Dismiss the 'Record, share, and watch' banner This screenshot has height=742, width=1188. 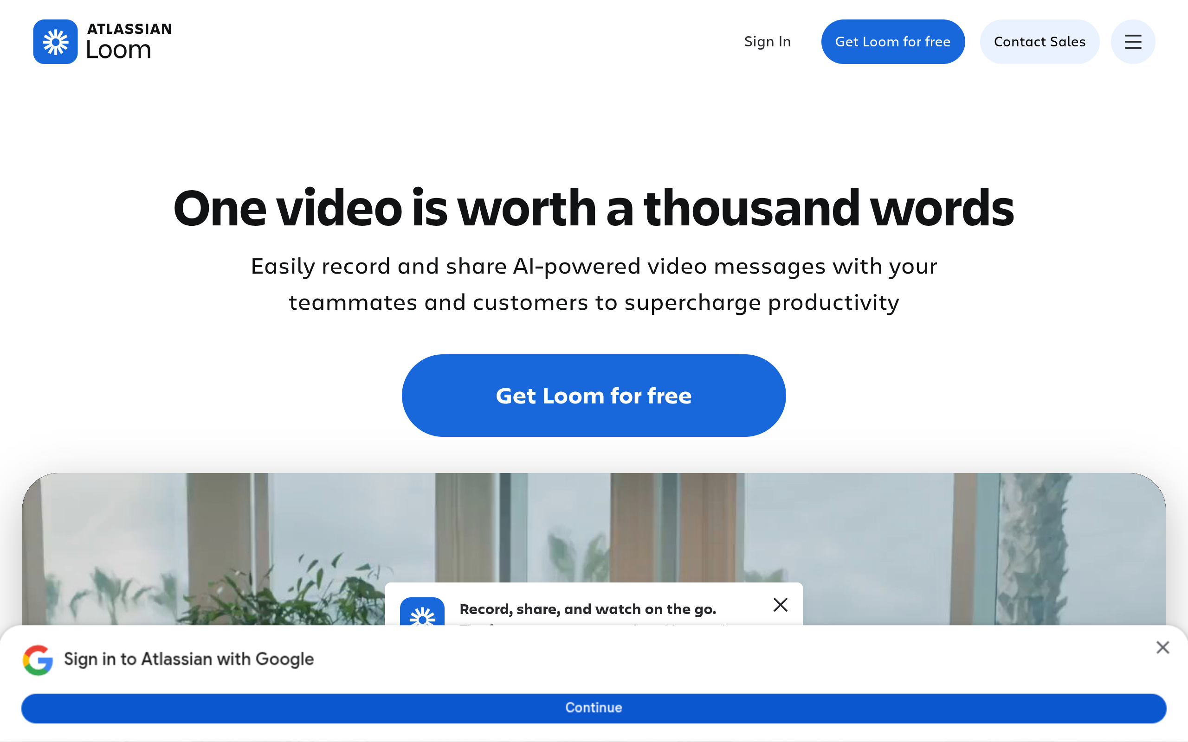tap(781, 605)
